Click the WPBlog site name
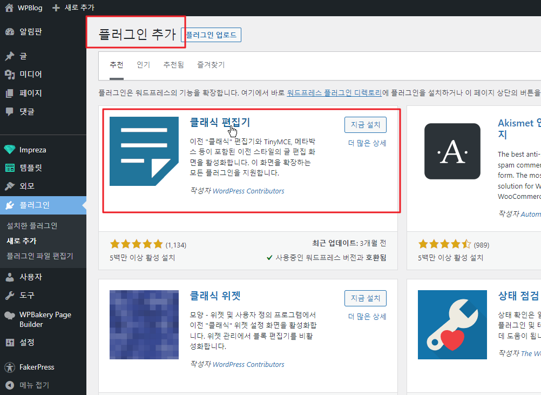This screenshot has height=395, width=541. pyautogui.click(x=30, y=8)
